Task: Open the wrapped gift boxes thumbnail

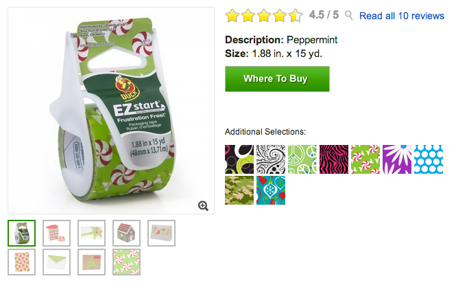Action: coord(56,233)
